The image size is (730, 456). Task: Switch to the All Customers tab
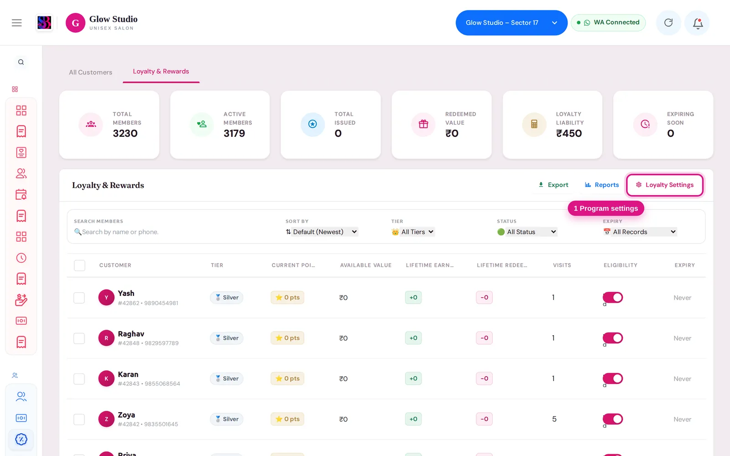90,72
